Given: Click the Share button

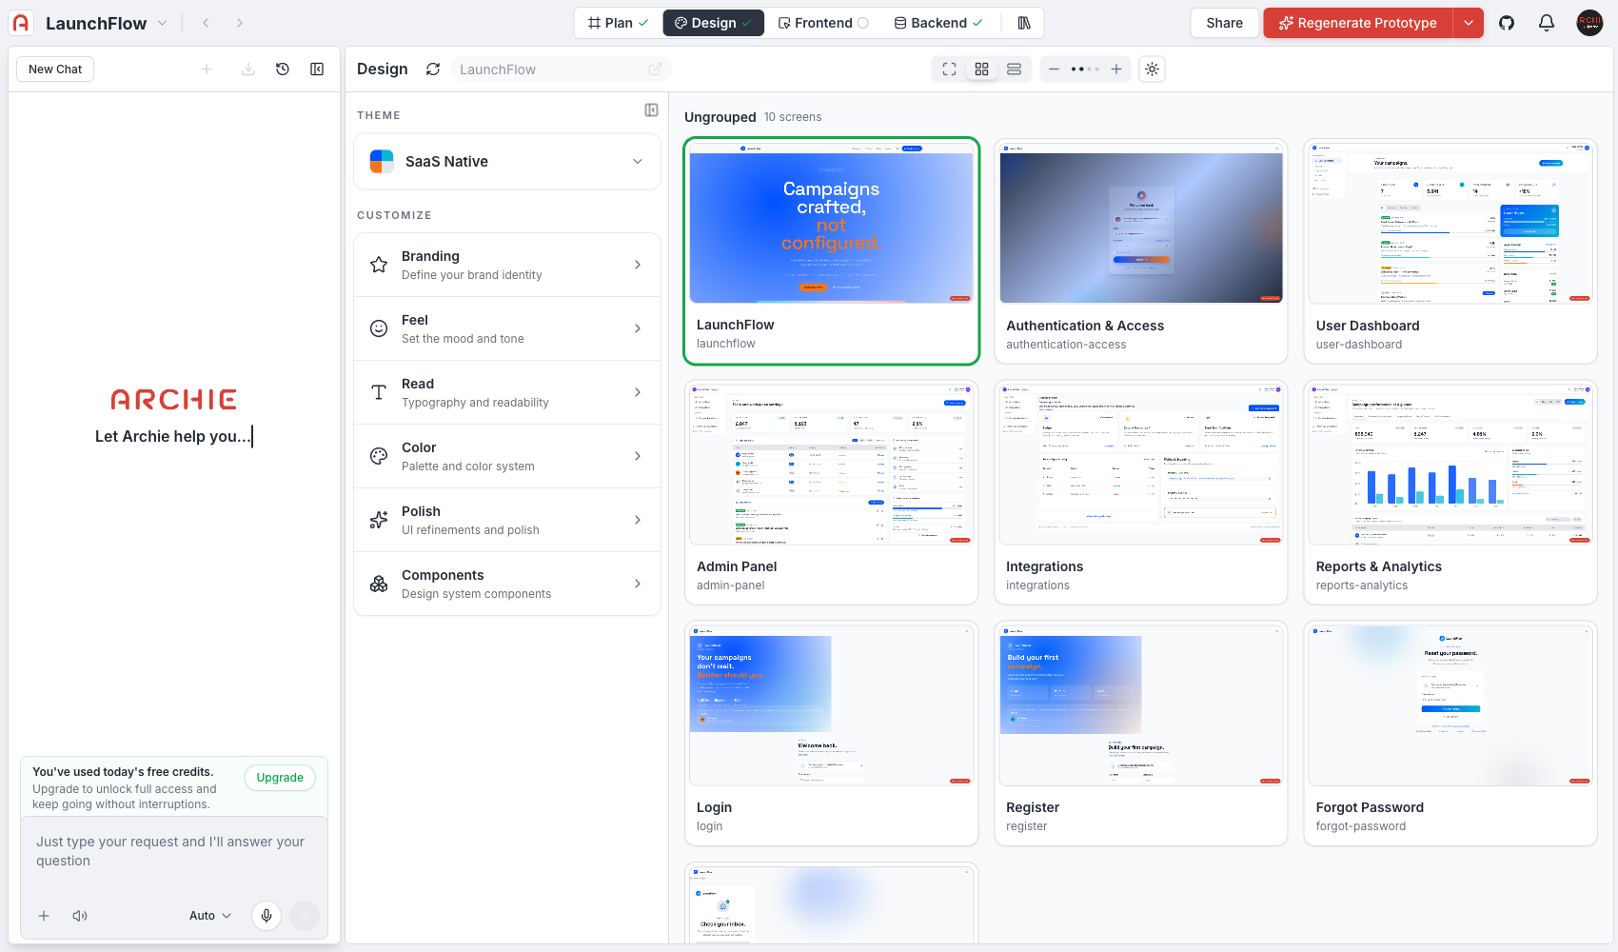Looking at the screenshot, I should click(x=1224, y=23).
